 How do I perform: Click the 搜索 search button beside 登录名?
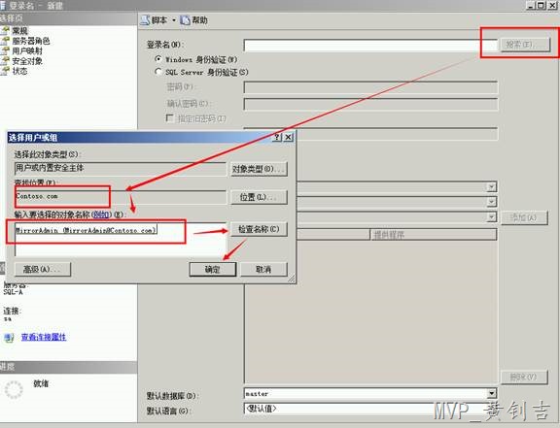[525, 45]
